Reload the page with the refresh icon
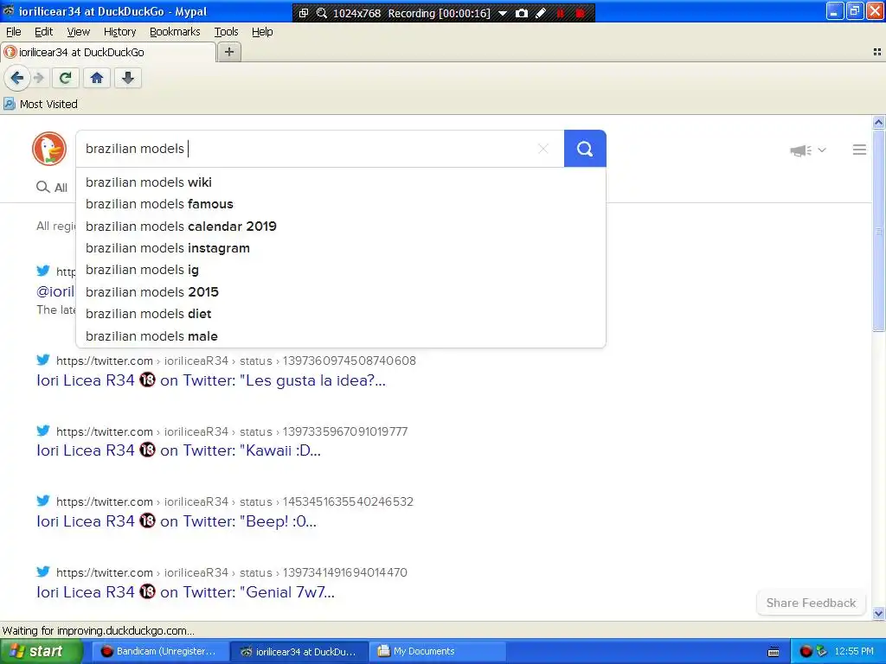 pos(65,78)
